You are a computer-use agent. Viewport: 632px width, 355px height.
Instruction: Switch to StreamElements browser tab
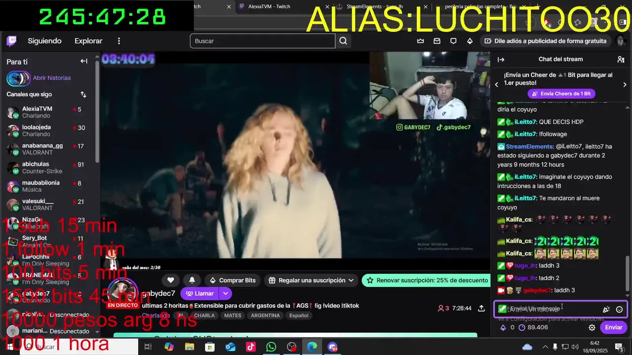[x=375, y=6]
